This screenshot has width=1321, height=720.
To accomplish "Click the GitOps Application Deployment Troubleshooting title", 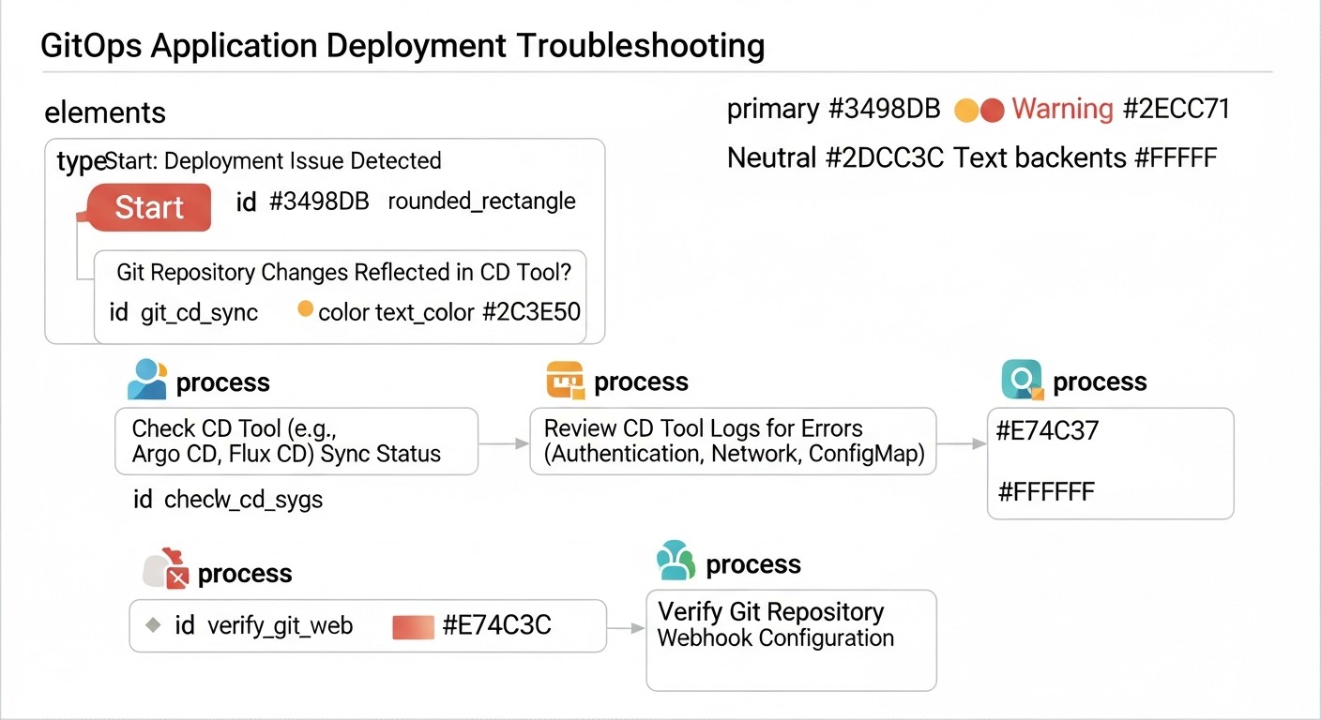I will coord(402,45).
